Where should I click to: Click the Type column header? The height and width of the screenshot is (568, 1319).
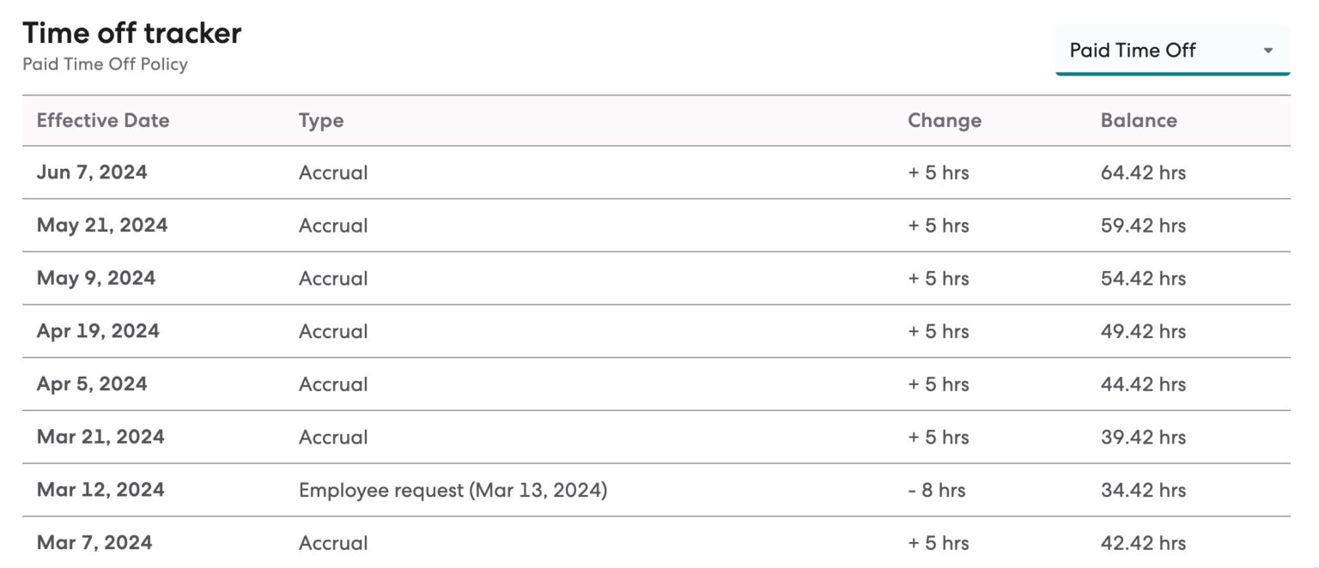pyautogui.click(x=321, y=121)
